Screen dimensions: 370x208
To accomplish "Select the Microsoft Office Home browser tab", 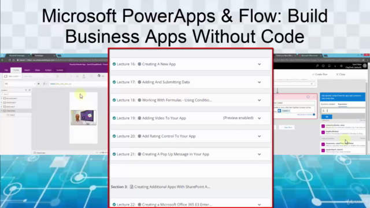I will [x=310, y=55].
